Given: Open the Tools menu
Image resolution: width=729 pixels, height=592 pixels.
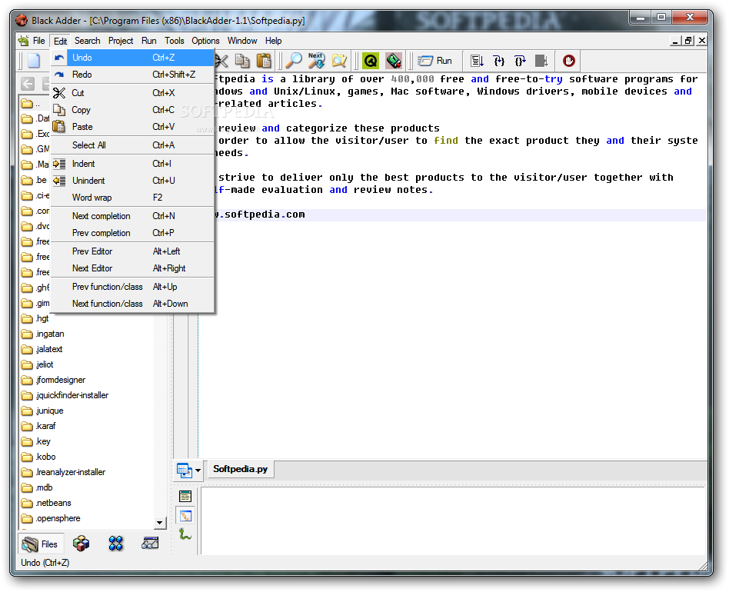Looking at the screenshot, I should (175, 41).
